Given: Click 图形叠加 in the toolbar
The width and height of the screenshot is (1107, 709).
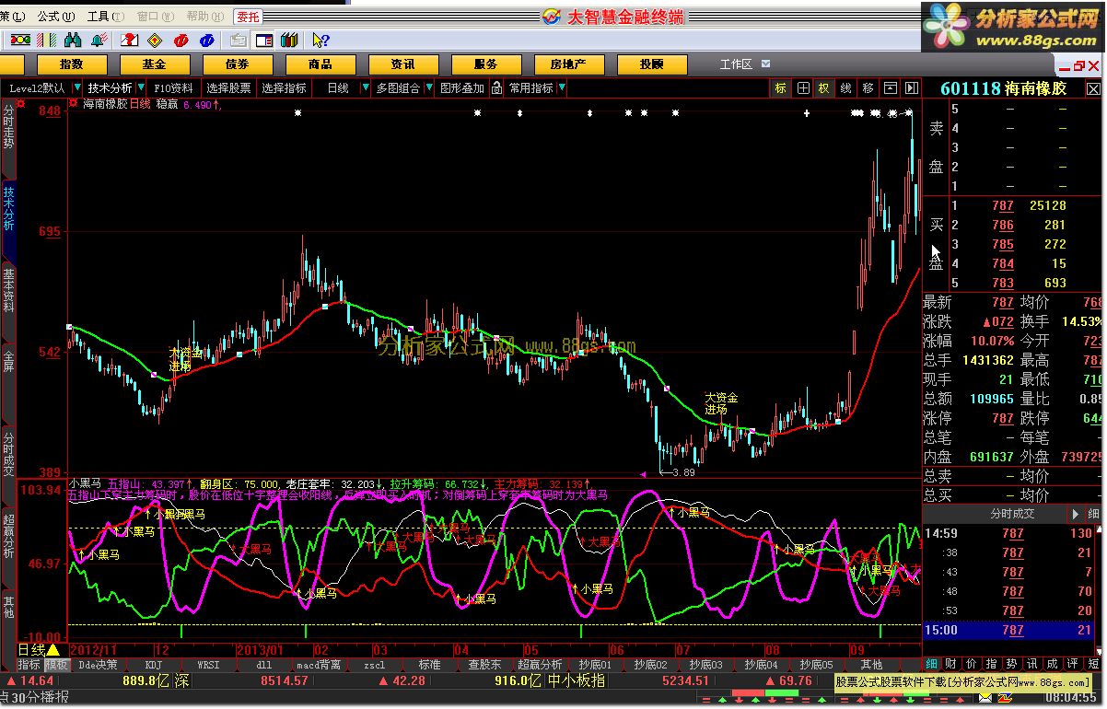Looking at the screenshot, I should tap(462, 87).
